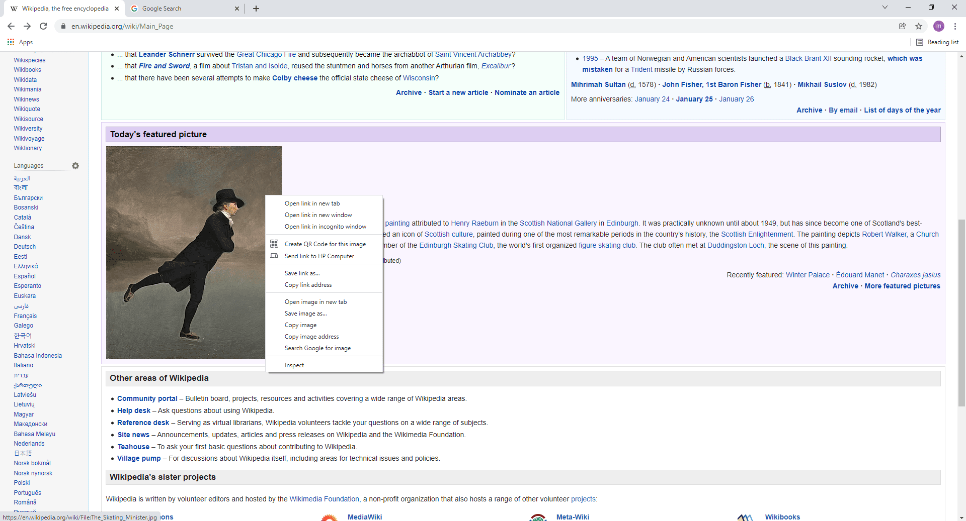The image size is (966, 521).
Task: Open the Apps shortcut grid icon
Action: [x=11, y=42]
